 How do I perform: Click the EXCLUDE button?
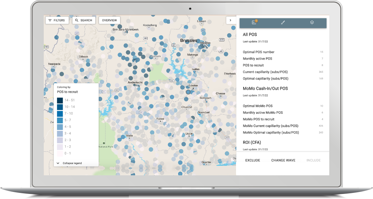coord(253,160)
